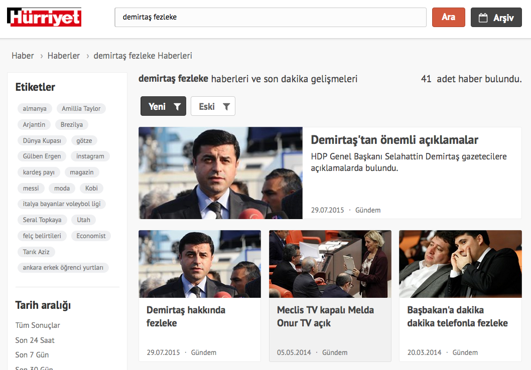This screenshot has height=370, width=531.
Task: Select Tüm Sonuçlar date range
Action: click(38, 325)
